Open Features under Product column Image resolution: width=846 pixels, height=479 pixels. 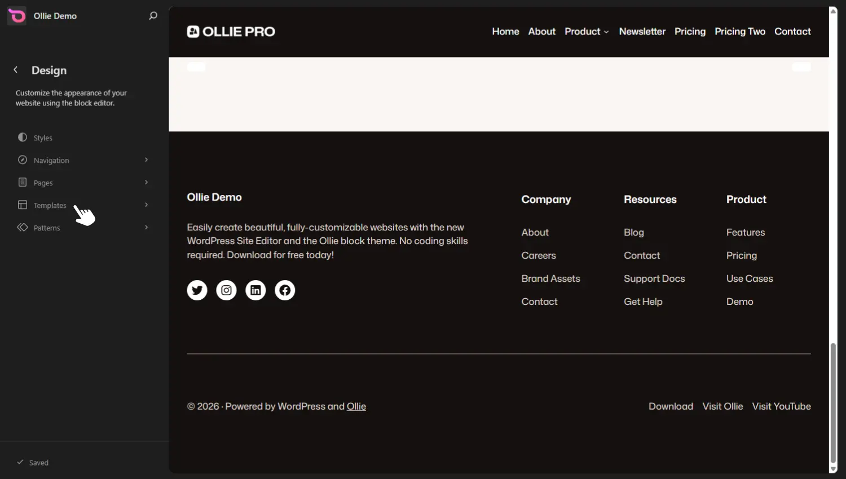point(746,232)
